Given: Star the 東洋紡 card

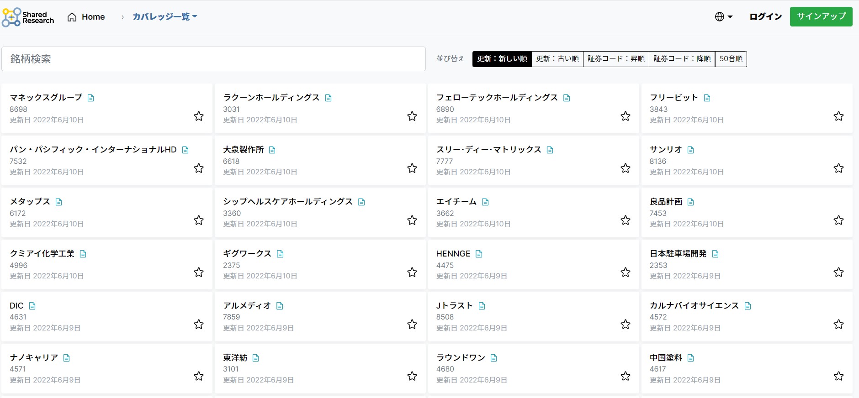Looking at the screenshot, I should (412, 376).
